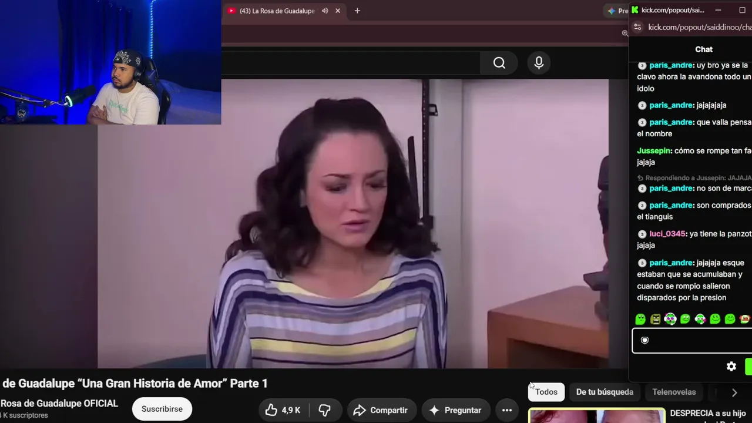The width and height of the screenshot is (752, 423).
Task: Click the shield badge icon in chat input
Action: (644, 341)
